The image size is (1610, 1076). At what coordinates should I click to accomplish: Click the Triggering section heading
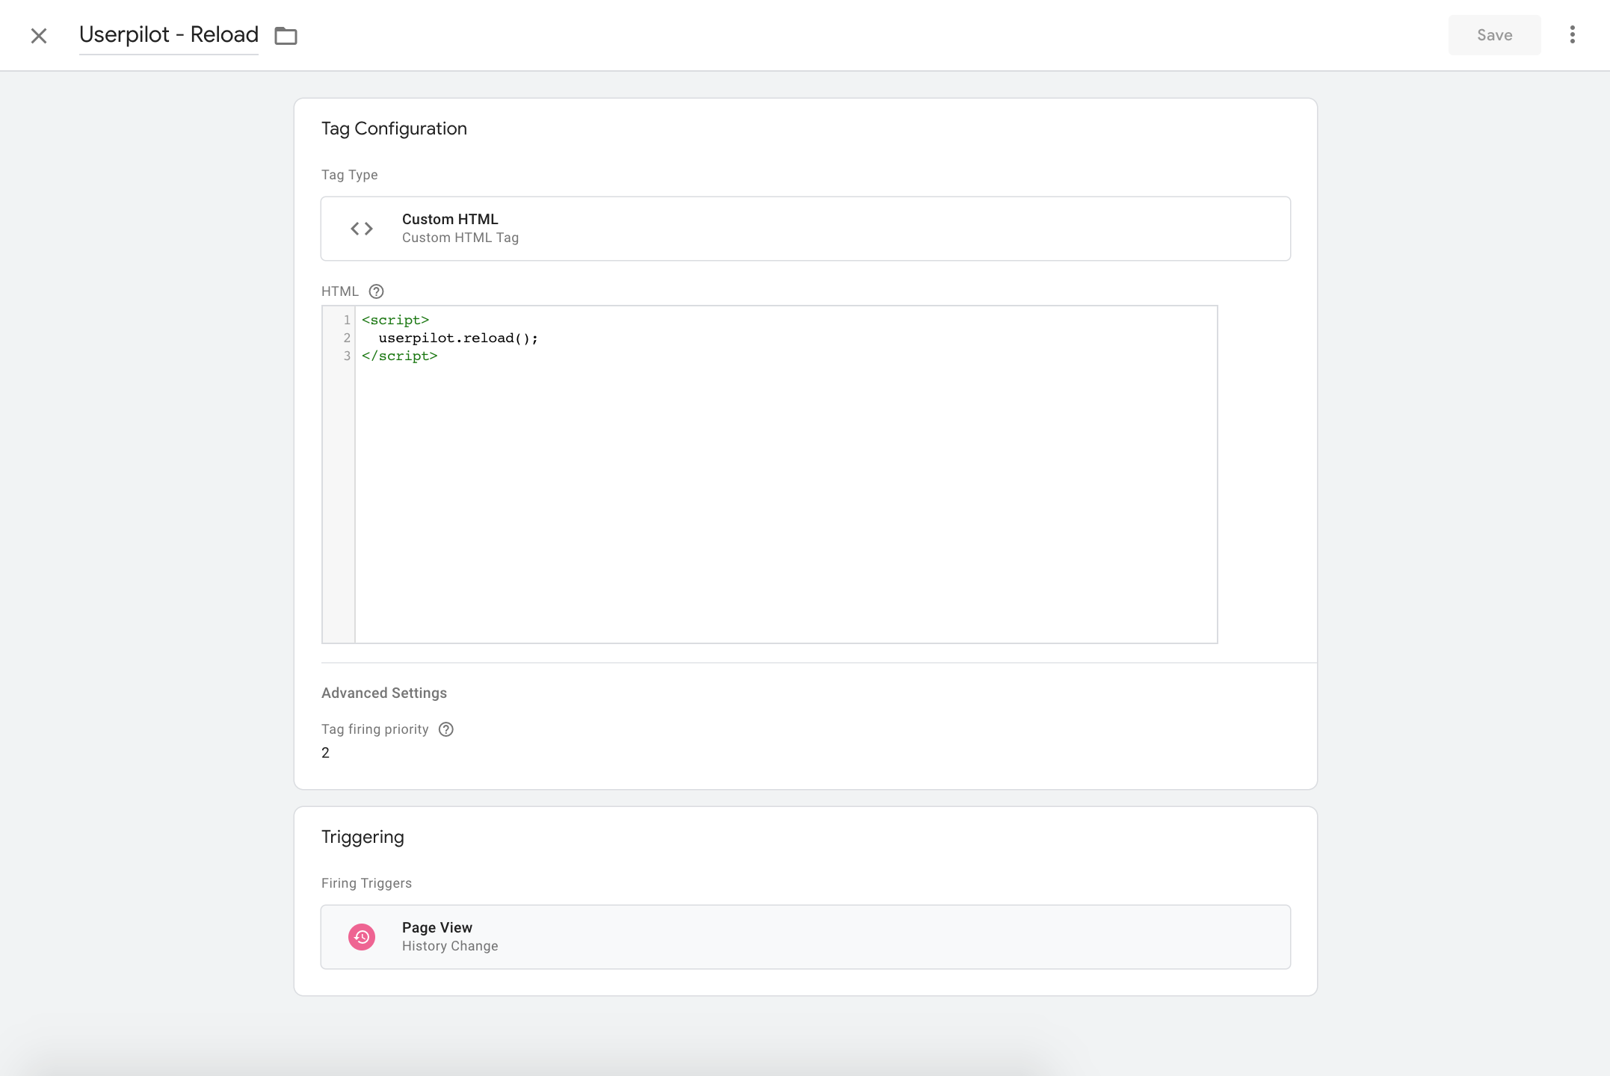[x=363, y=837]
